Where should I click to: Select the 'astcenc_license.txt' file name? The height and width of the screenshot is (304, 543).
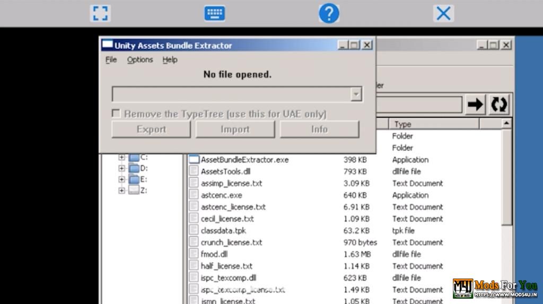[x=233, y=207]
